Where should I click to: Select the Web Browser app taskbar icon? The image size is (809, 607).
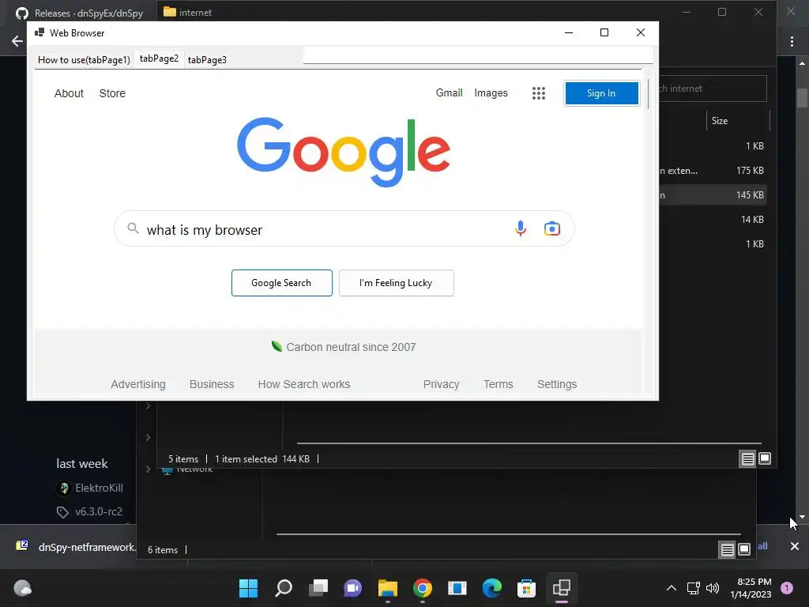point(562,588)
